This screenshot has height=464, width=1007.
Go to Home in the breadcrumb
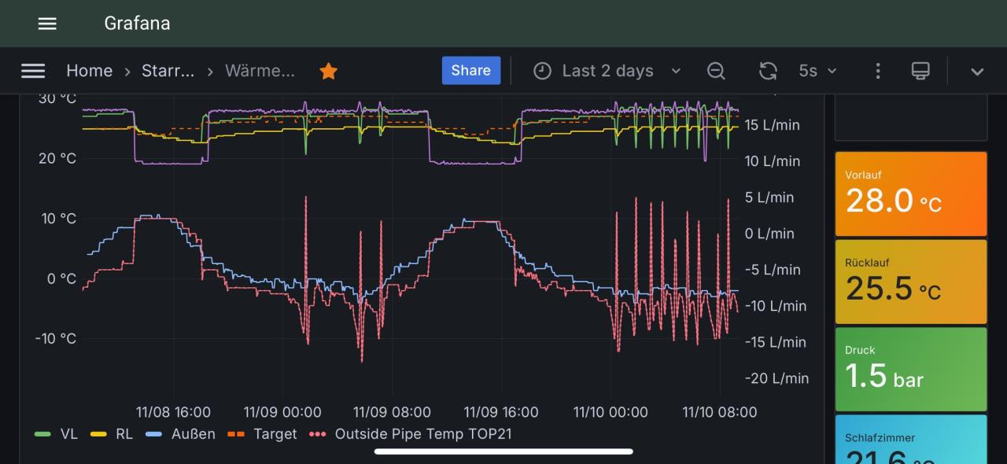tap(89, 71)
